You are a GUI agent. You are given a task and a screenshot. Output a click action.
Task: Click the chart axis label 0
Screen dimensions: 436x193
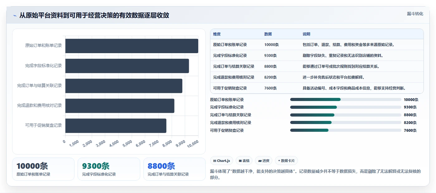64,142
